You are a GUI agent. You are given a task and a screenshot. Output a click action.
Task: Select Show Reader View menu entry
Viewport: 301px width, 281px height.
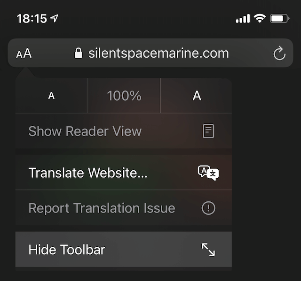point(85,131)
